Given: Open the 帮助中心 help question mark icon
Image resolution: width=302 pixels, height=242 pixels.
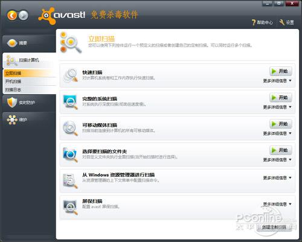Looking at the screenshot, I should (254, 22).
